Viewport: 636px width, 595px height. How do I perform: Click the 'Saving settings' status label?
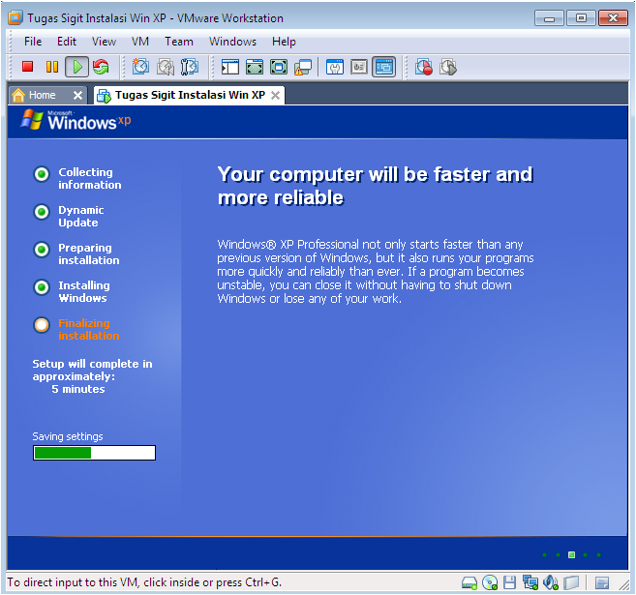pos(68,436)
